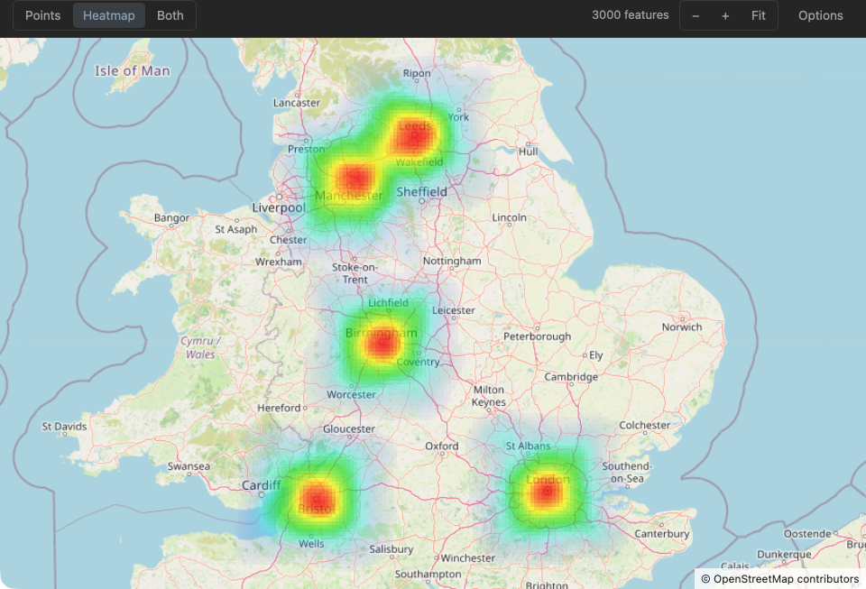Click the Stoke-on-Trent map label

[x=355, y=273]
